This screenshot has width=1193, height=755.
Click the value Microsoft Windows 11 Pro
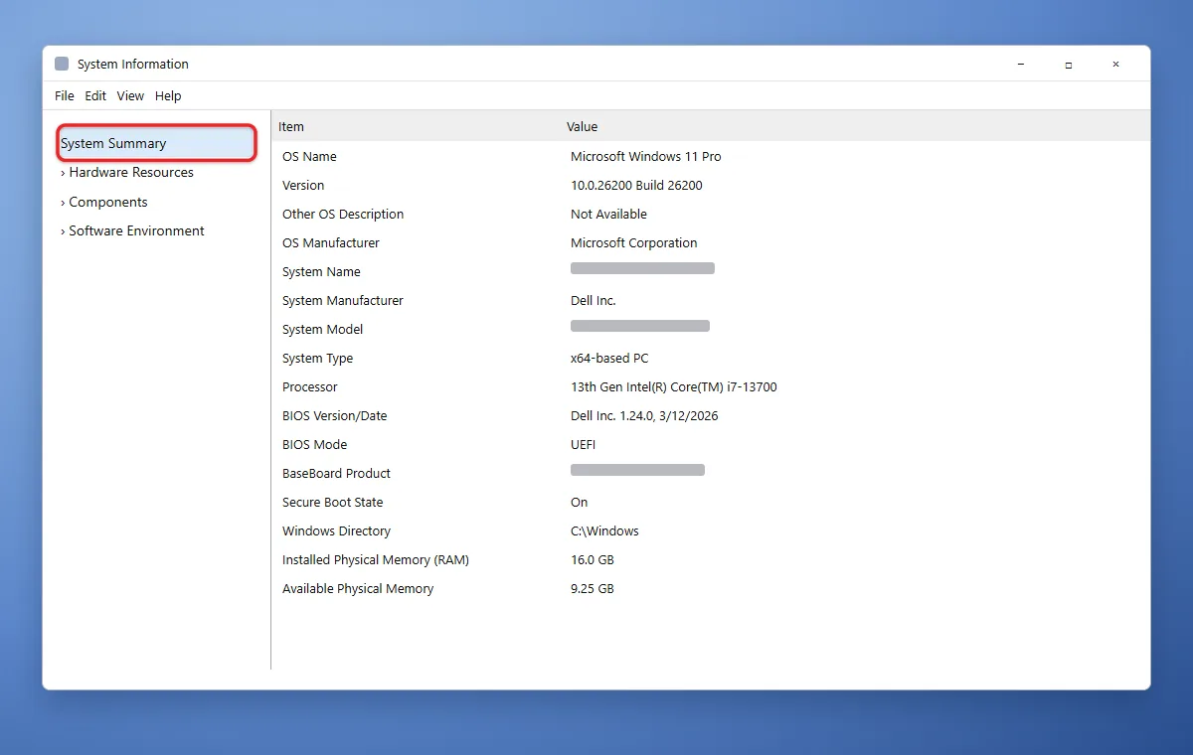click(x=646, y=157)
